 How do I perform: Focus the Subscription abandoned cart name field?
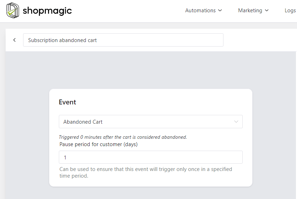123,40
